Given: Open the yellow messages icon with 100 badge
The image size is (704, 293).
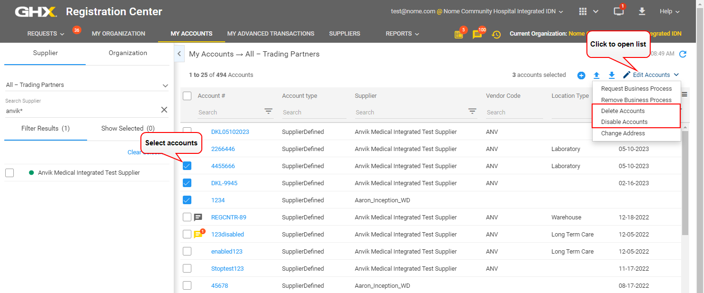Looking at the screenshot, I should [x=476, y=34].
